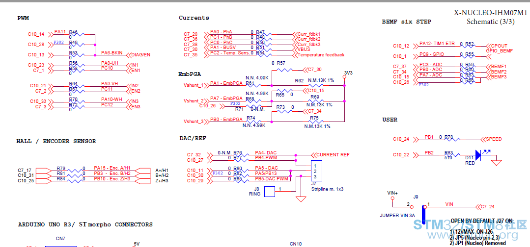Click the D11 red LED symbol
The image size is (530, 247).
tap(479, 154)
